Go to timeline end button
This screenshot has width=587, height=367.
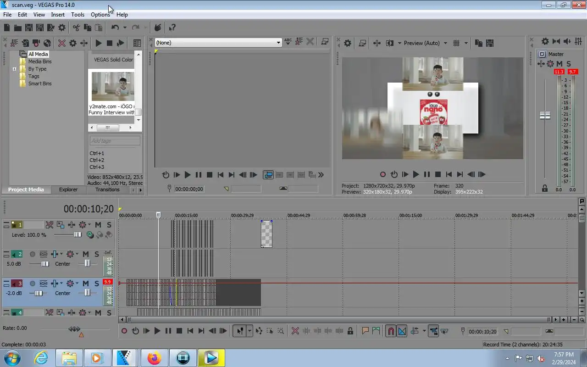pyautogui.click(x=201, y=331)
